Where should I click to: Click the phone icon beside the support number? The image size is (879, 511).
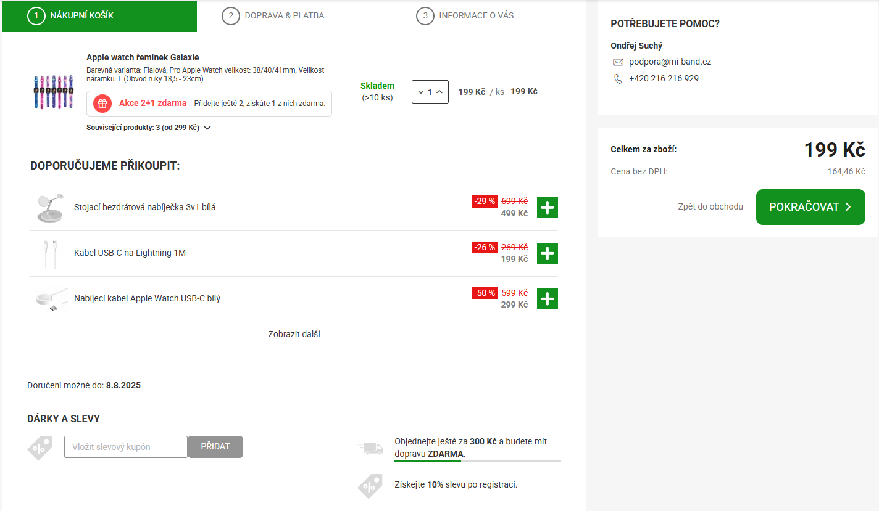(618, 79)
